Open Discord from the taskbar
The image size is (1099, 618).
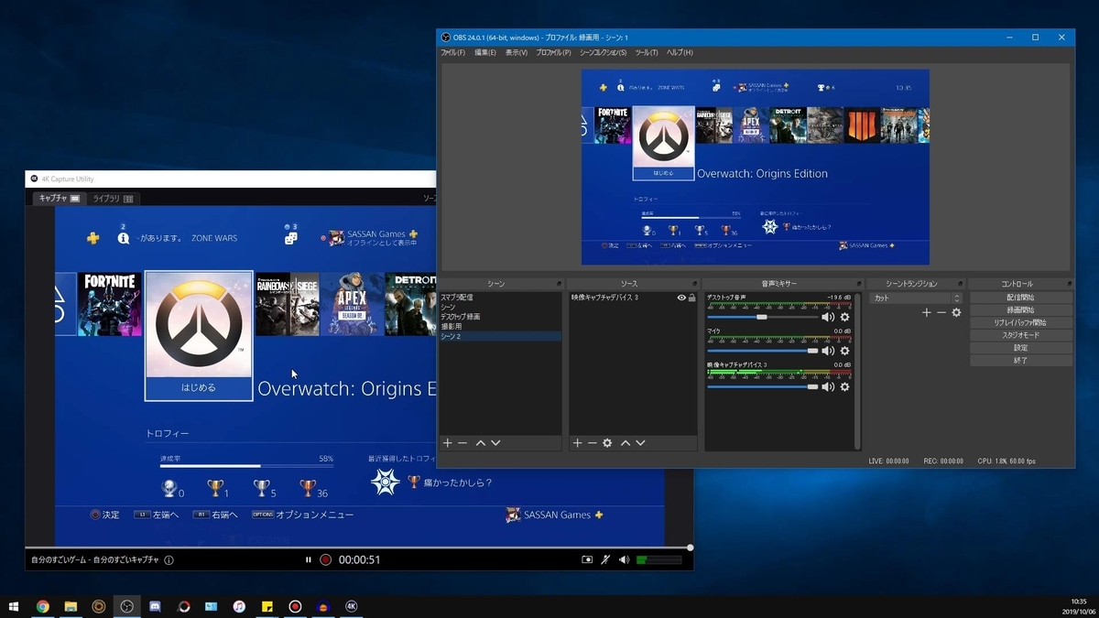155,606
